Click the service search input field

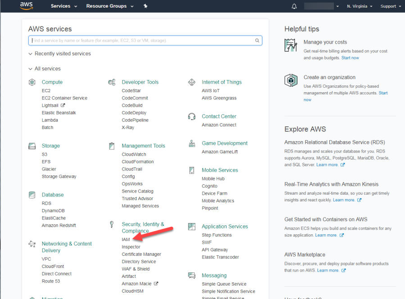click(x=145, y=40)
